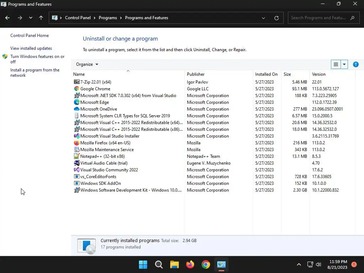Expand the address bar history dropdown
The image size is (364, 273).
pos(263,18)
